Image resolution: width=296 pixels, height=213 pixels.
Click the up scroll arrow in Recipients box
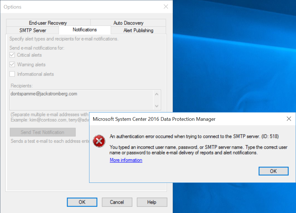[x=156, y=93]
